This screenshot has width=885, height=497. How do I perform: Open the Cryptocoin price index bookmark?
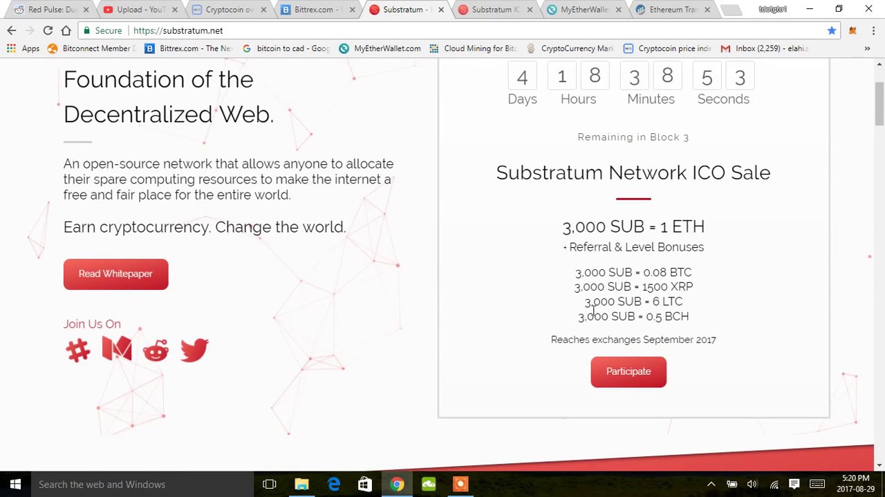coord(667,48)
